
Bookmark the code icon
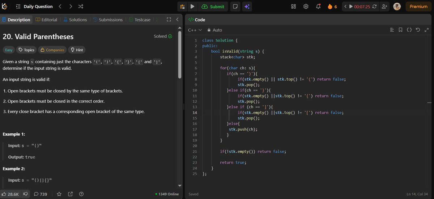tap(400, 30)
